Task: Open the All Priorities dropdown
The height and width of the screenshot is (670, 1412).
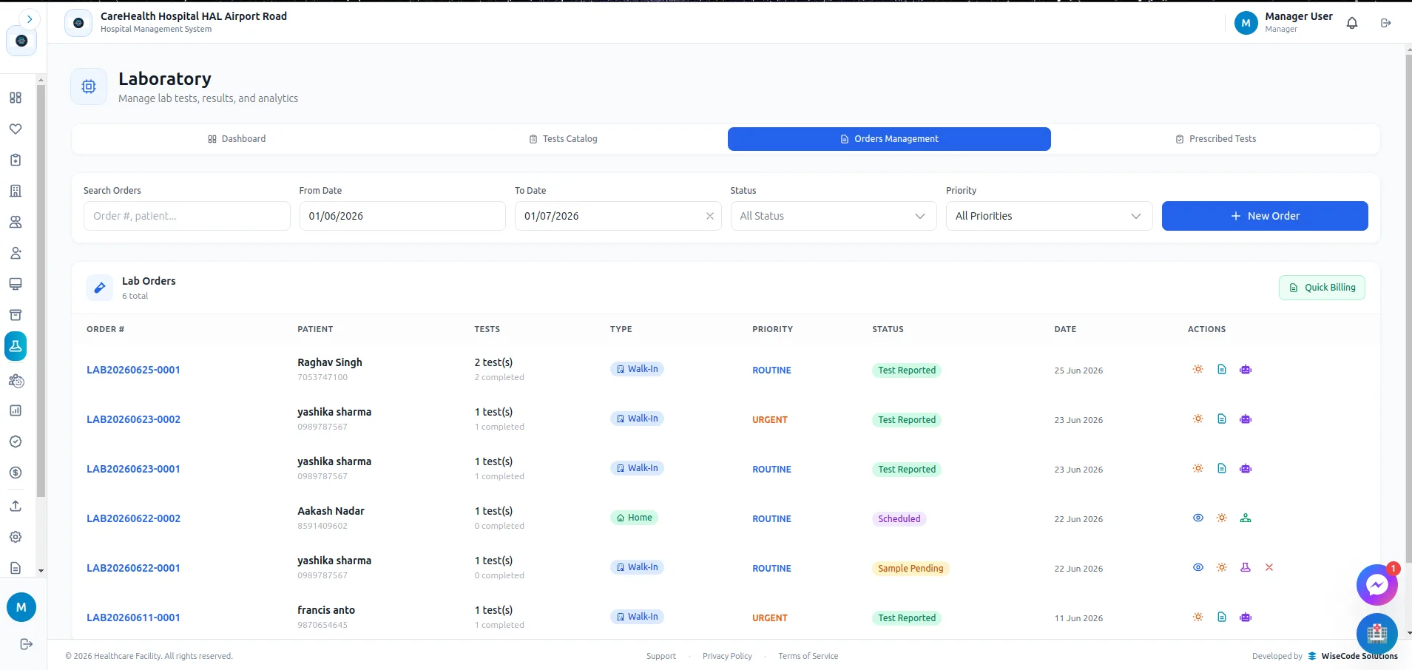Action: 1049,216
